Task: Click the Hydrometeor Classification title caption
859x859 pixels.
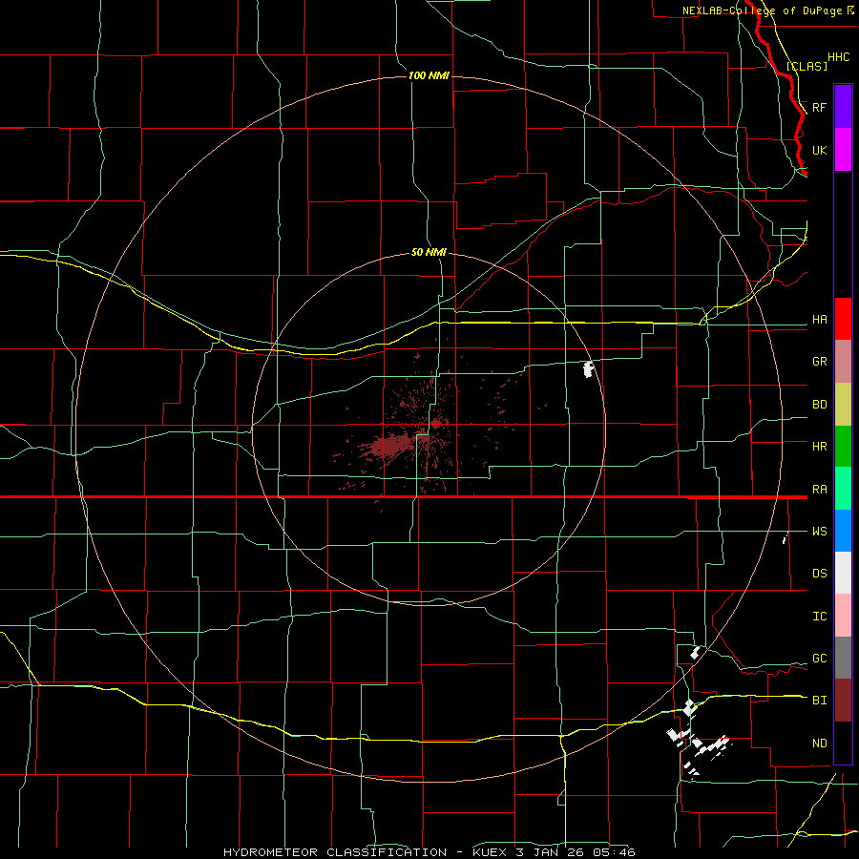Action: (x=429, y=852)
